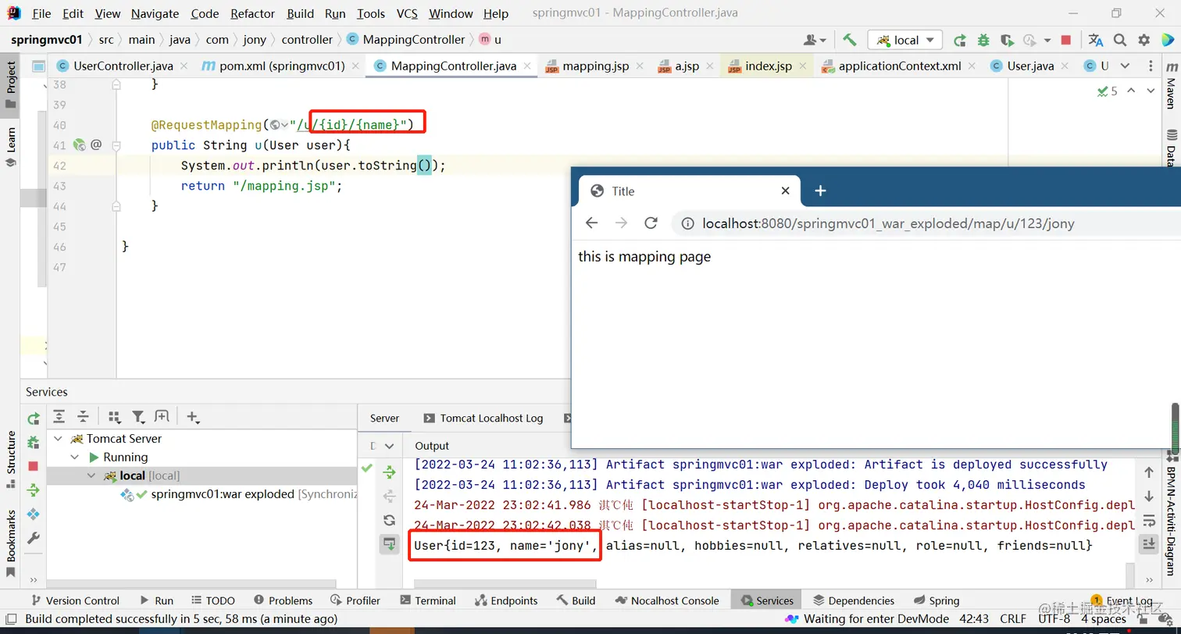Toggle the Structure tool window
Screen dimensions: 1181x634
(11, 458)
